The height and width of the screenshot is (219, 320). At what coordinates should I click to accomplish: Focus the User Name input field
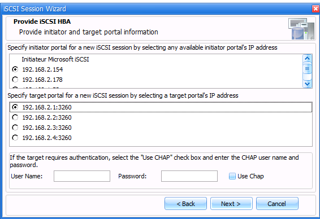[x=82, y=176]
